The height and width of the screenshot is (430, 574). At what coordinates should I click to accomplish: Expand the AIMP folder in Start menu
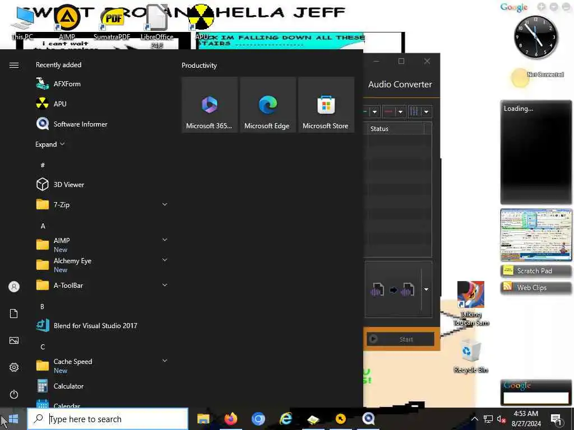(101, 245)
